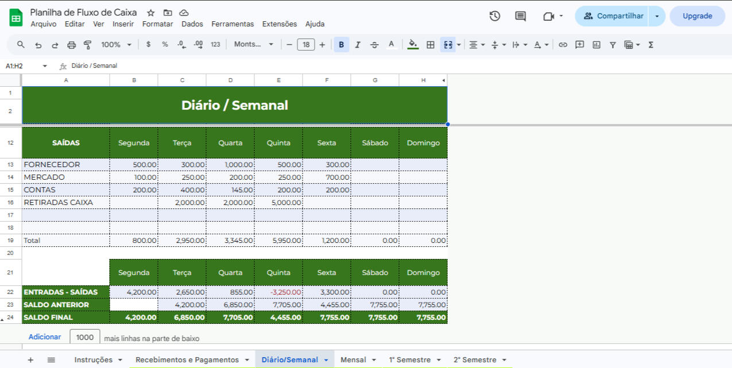
Task: Open the comments history icon
Action: tap(520, 16)
